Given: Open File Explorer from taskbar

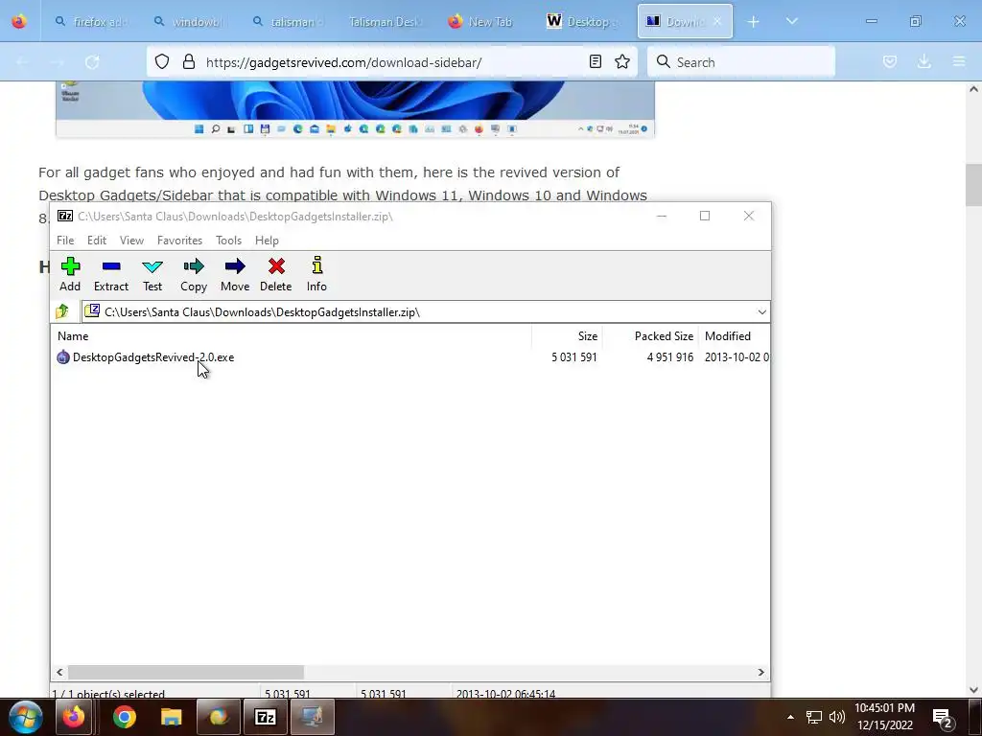Looking at the screenshot, I should [171, 717].
